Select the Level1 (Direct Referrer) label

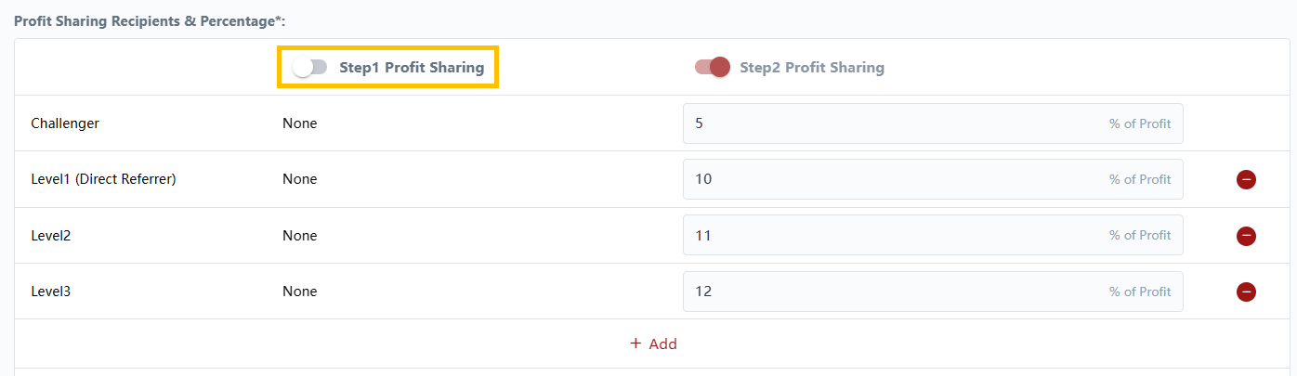coord(103,179)
